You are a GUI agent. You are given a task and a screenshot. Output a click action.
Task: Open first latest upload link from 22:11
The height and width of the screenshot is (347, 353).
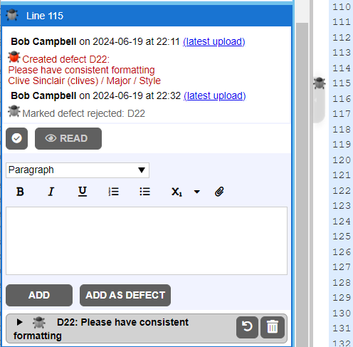click(214, 41)
